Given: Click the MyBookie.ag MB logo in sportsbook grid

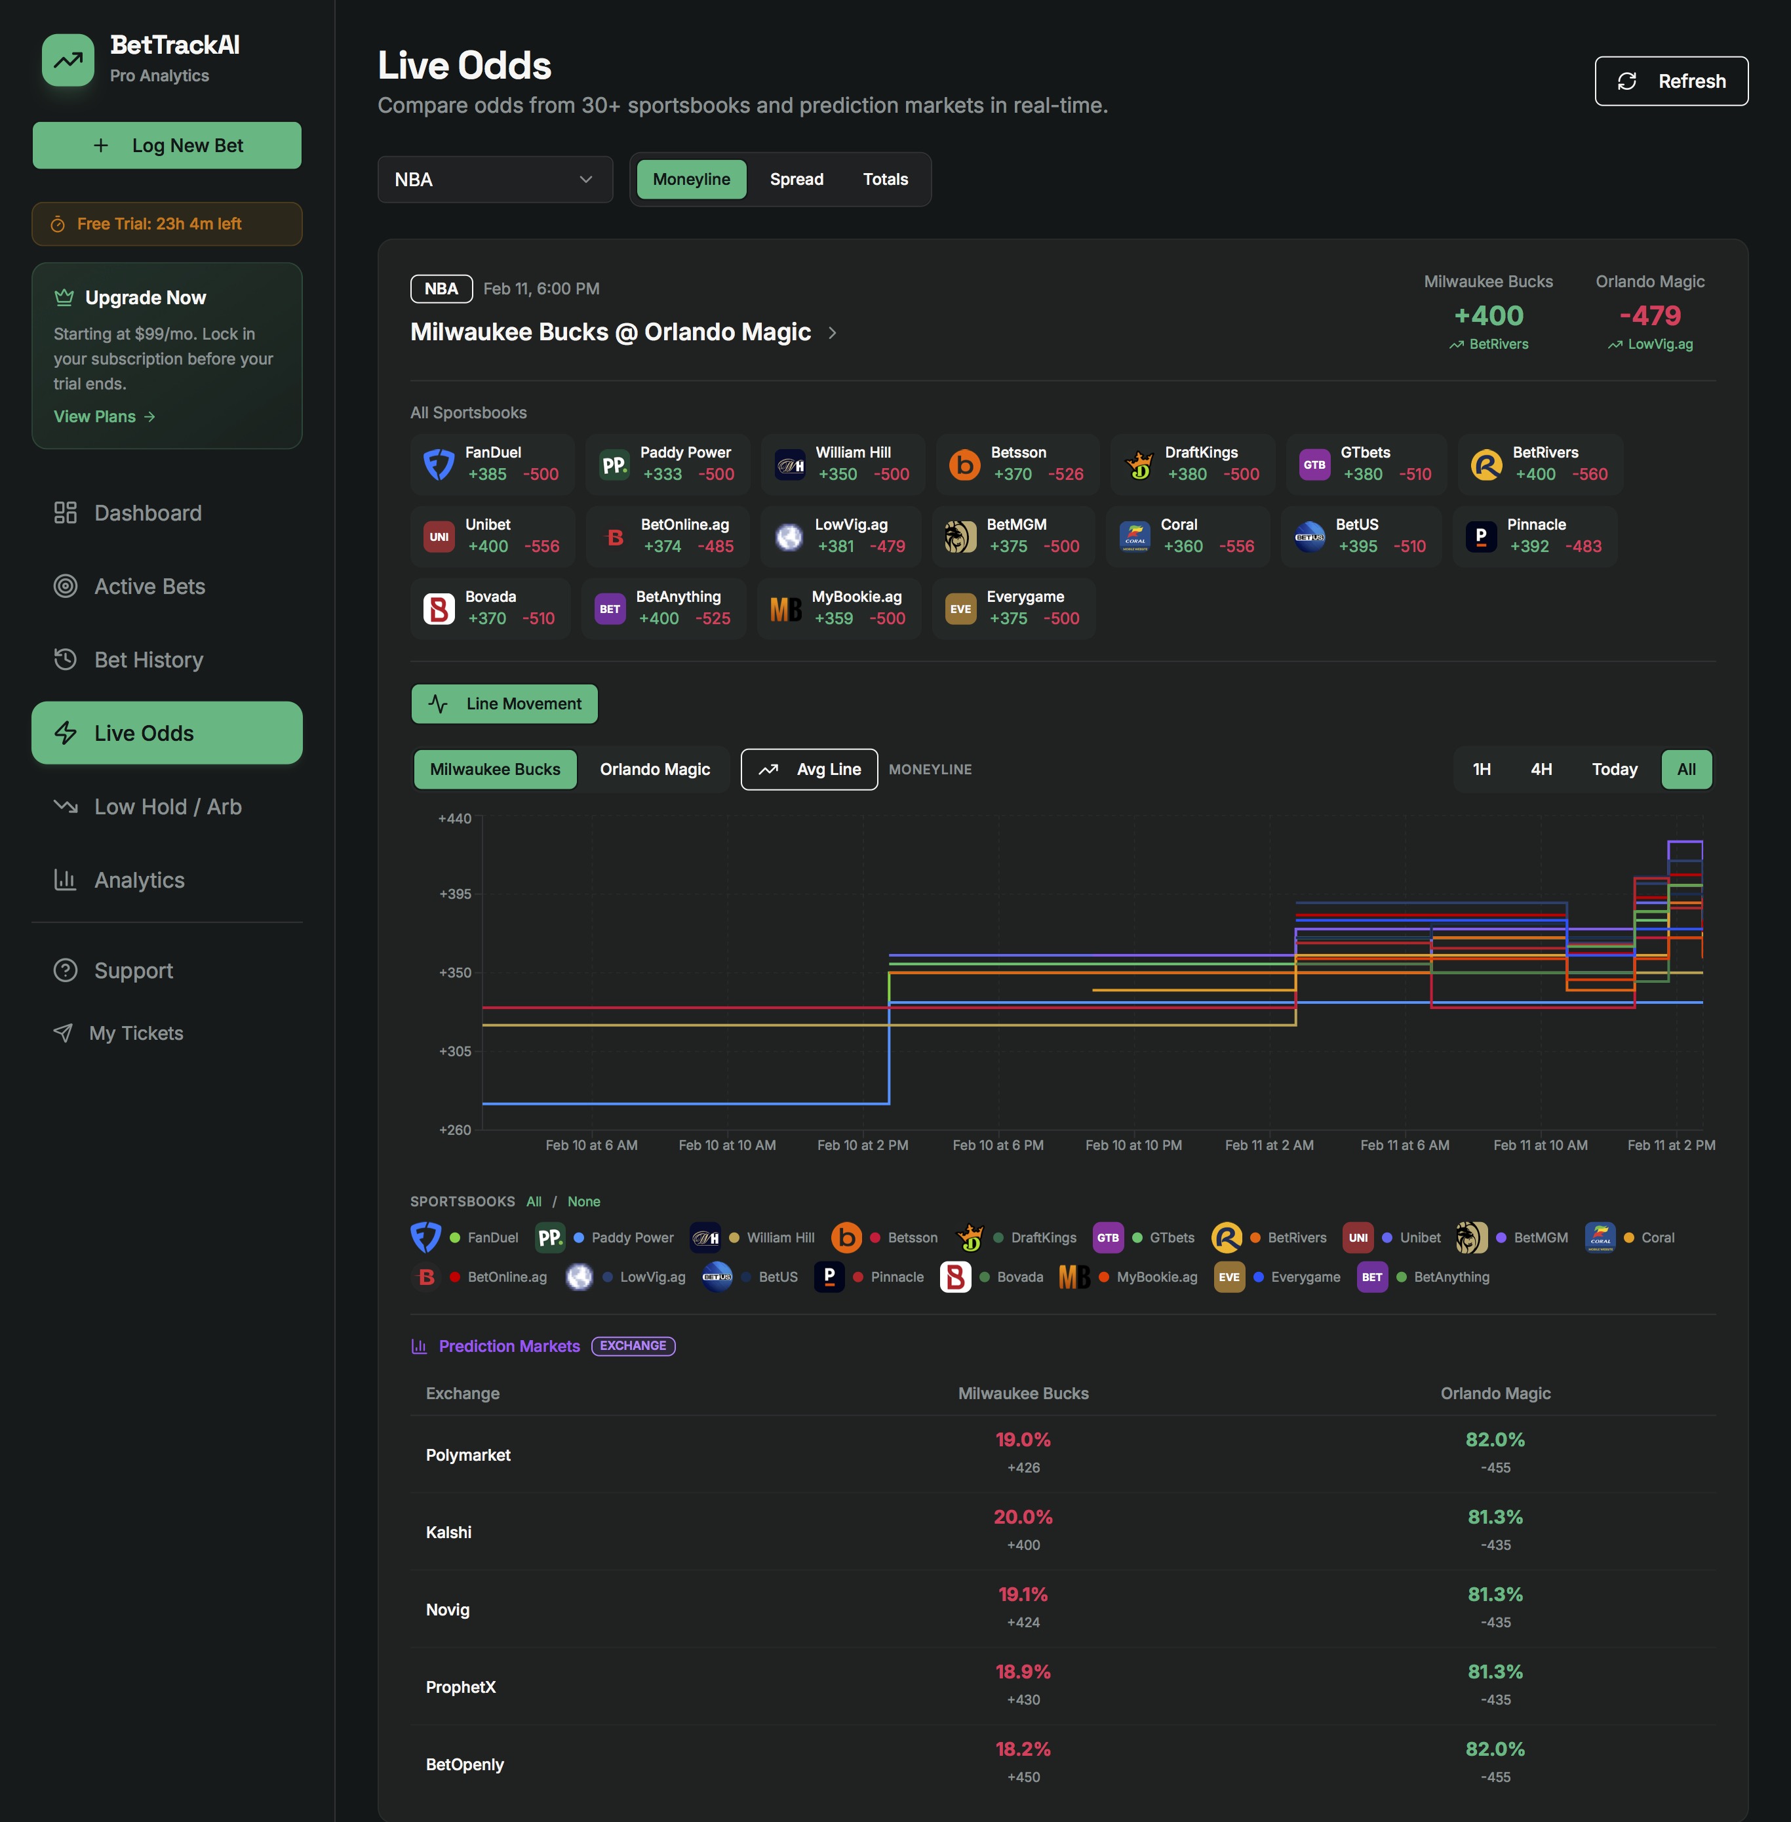Looking at the screenshot, I should (785, 608).
